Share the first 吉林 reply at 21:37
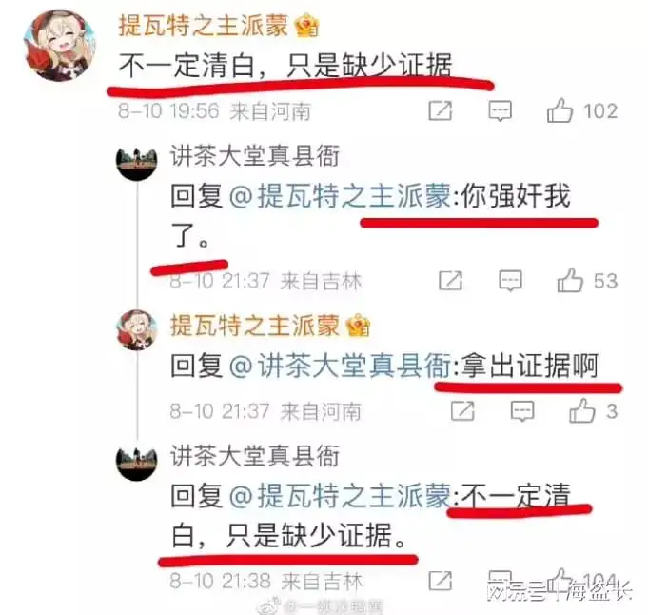 point(450,281)
